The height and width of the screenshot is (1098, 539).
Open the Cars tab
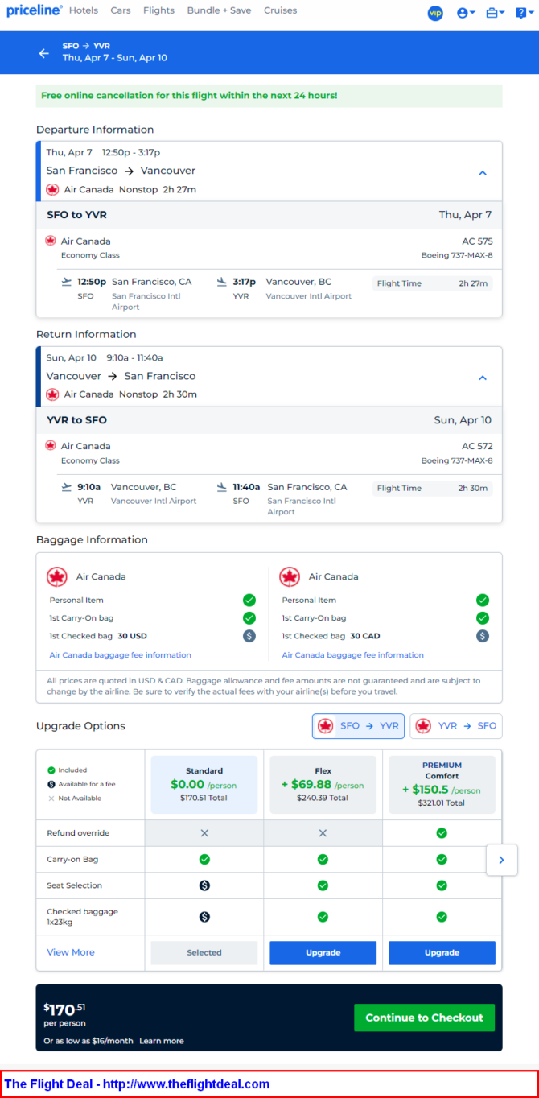click(x=121, y=10)
